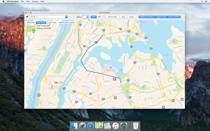Focus the Speed input field
This screenshot has height=131, width=210.
[x=86, y=17]
